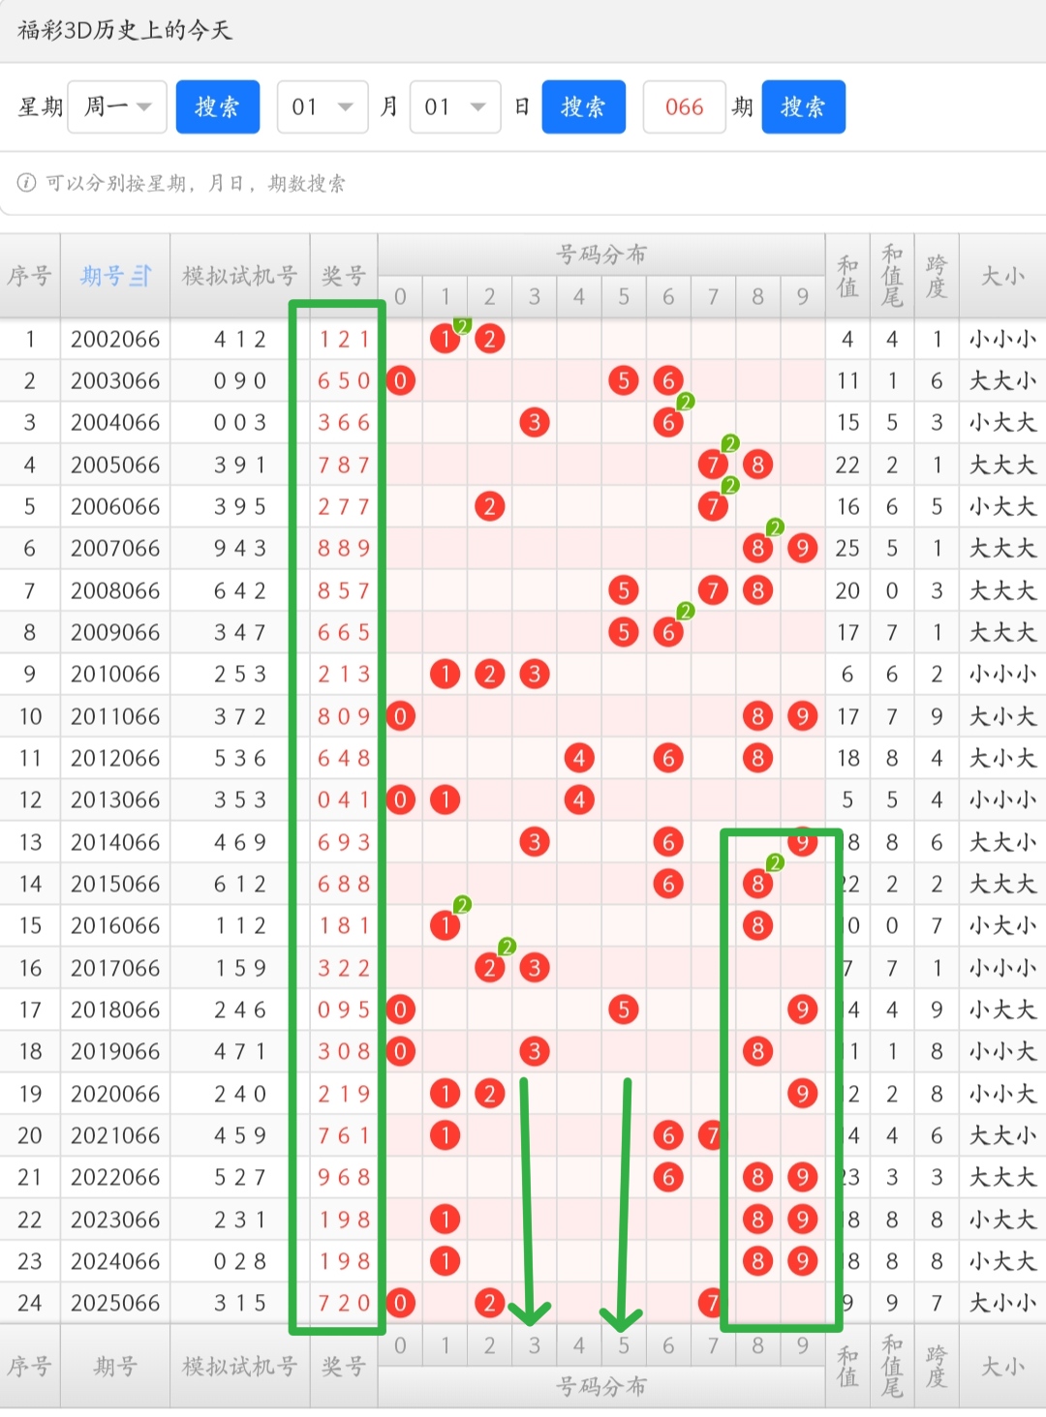Image resolution: width=1046 pixels, height=1417 pixels.
Task: Click red ball 0 in row 2003066
Action: 401,380
